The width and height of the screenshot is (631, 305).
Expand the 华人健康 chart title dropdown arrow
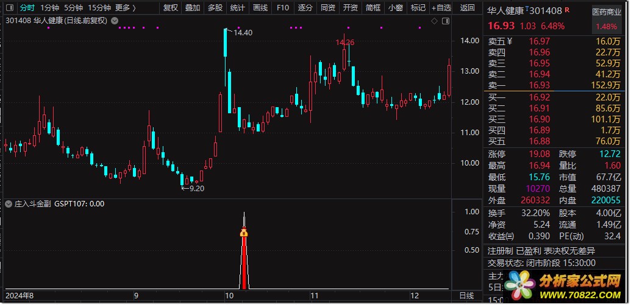click(x=115, y=21)
